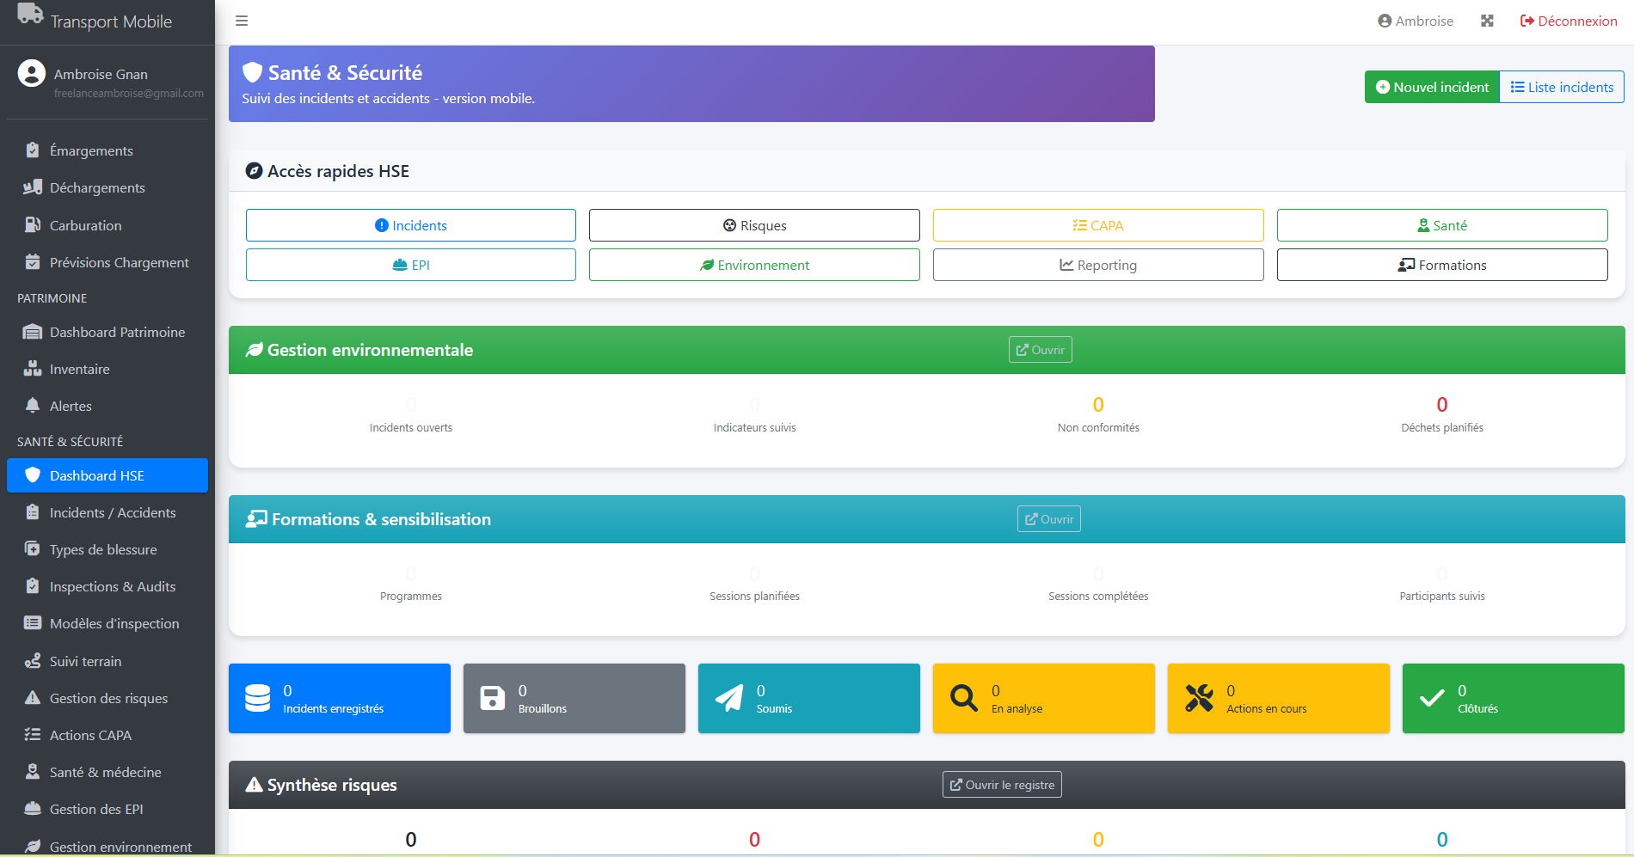Toggle the sidebar with hamburger menu
Screen dimensions: 1634x857
242,21
